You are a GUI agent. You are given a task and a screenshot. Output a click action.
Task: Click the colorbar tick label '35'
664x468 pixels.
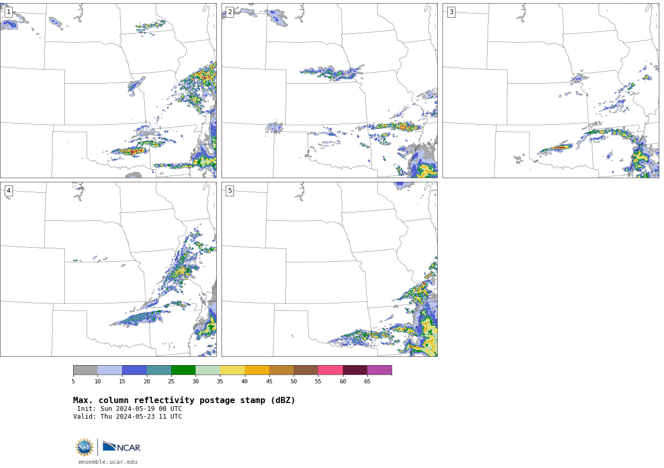220,382
